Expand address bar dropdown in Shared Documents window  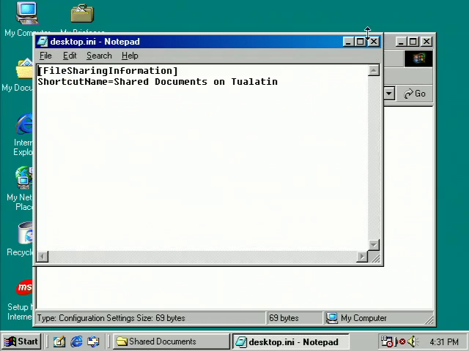pyautogui.click(x=389, y=94)
